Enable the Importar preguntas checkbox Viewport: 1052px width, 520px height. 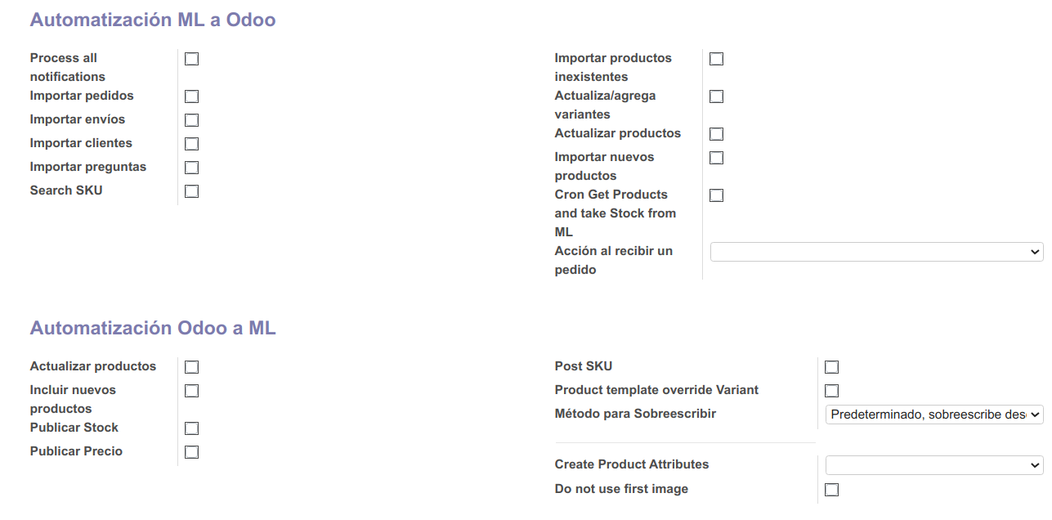coord(191,168)
